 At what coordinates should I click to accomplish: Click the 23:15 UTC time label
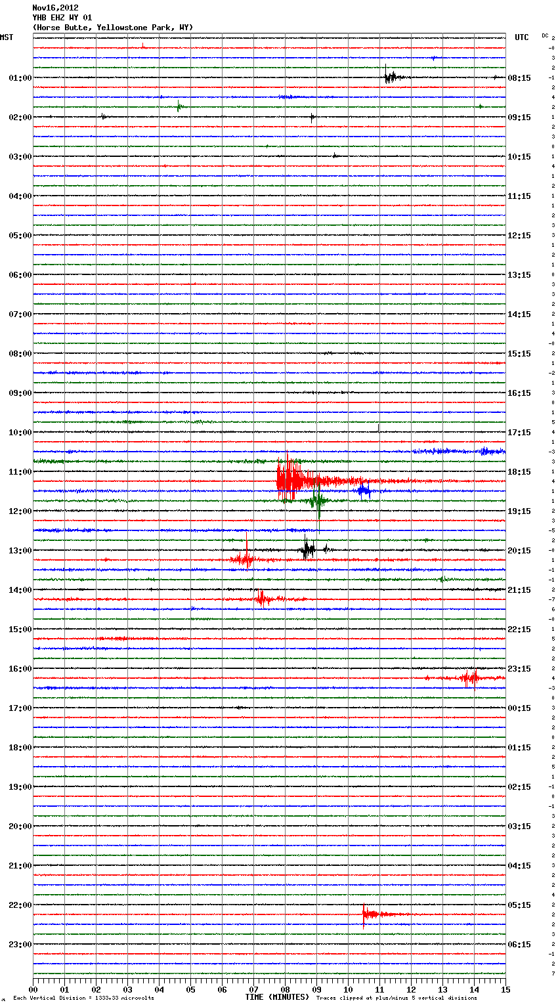click(x=519, y=669)
